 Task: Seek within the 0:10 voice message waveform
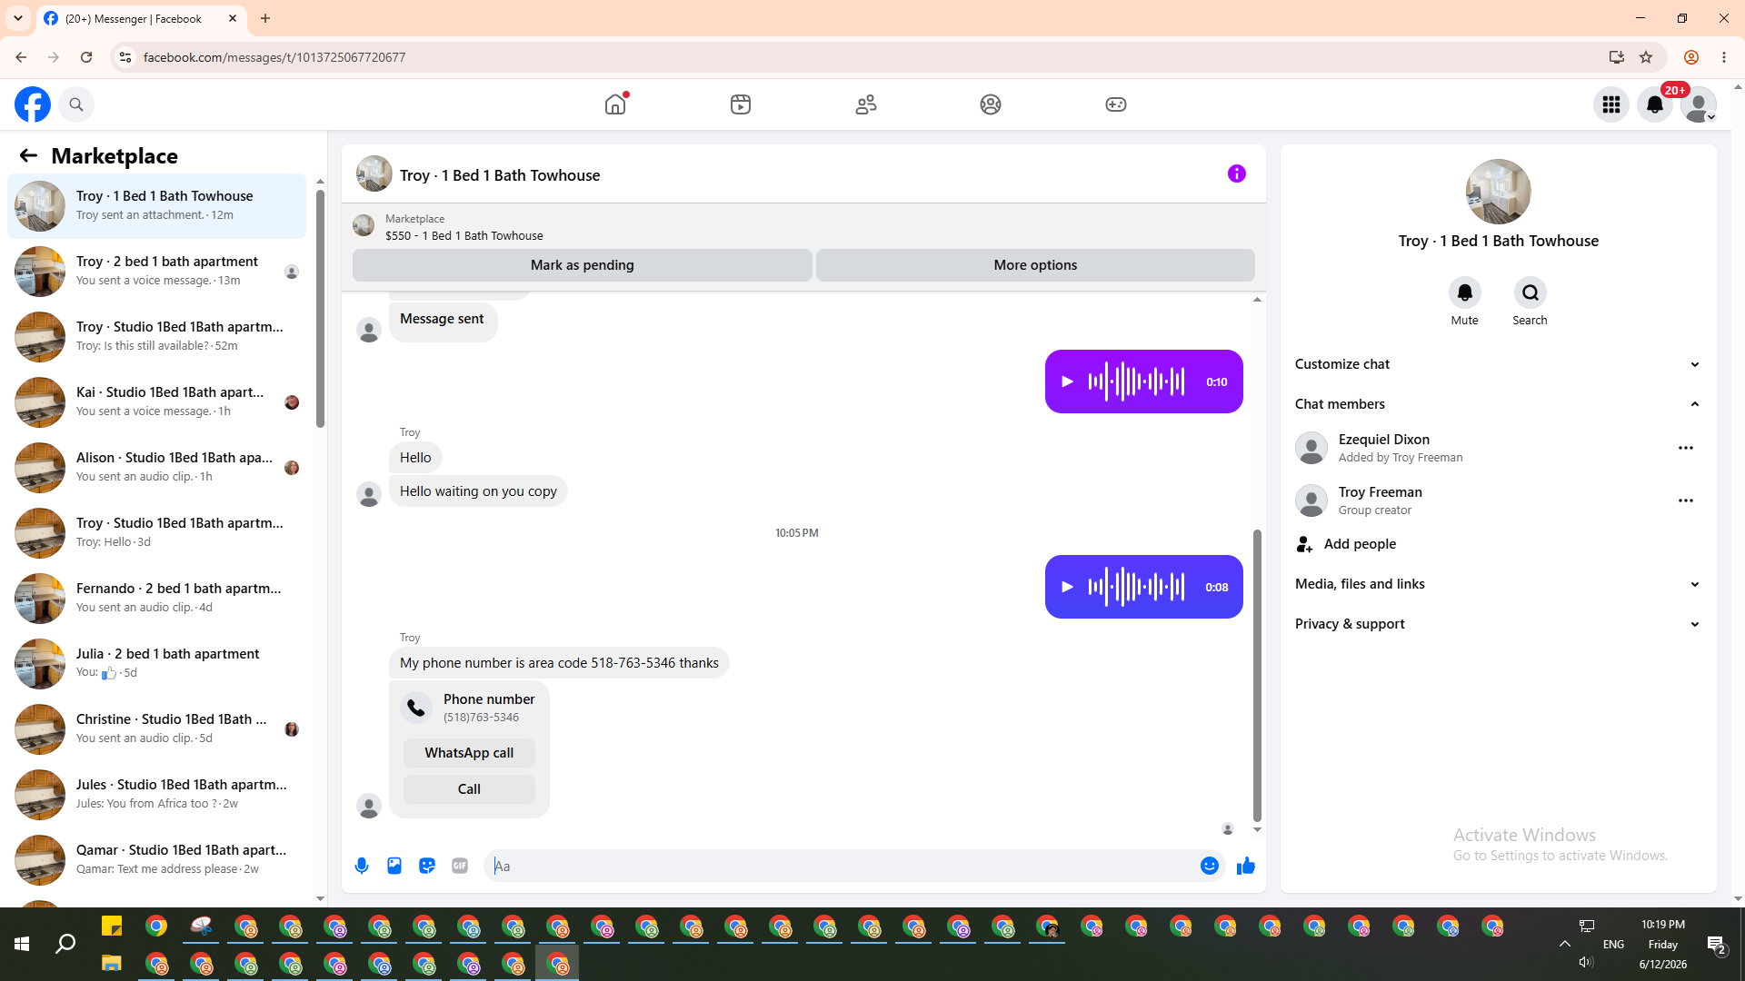click(x=1137, y=381)
